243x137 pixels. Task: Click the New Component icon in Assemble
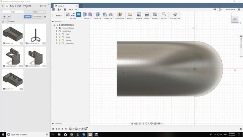105,14
